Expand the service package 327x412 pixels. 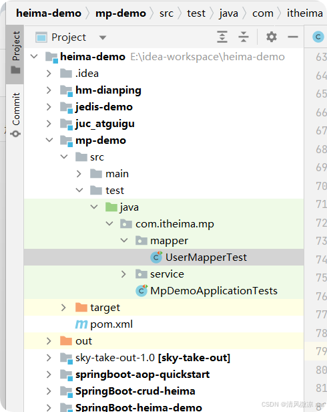click(123, 274)
